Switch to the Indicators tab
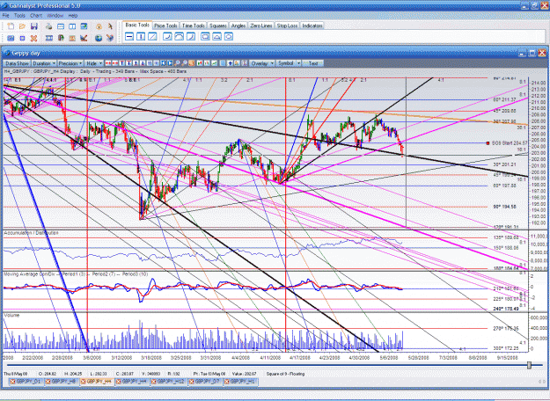Image resolution: width=550 pixels, height=401 pixels. pos(312,26)
